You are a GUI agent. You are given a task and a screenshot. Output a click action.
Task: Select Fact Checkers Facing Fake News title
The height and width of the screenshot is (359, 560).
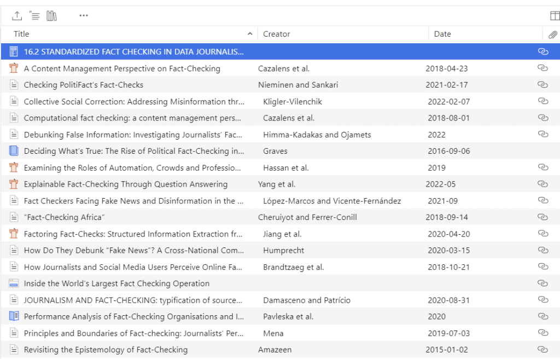[x=133, y=201]
